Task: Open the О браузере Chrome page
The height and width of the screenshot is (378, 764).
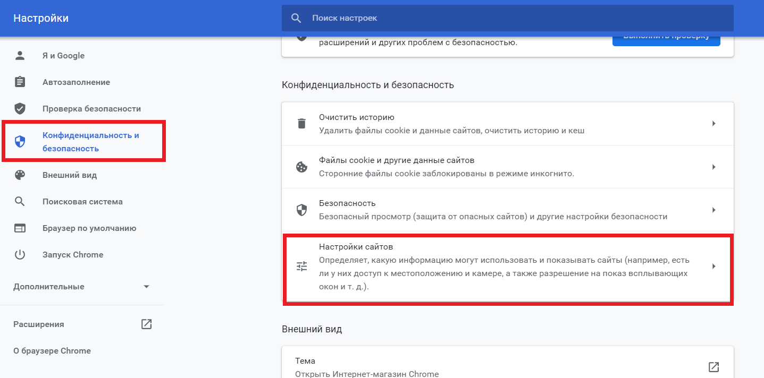Action: 52,351
